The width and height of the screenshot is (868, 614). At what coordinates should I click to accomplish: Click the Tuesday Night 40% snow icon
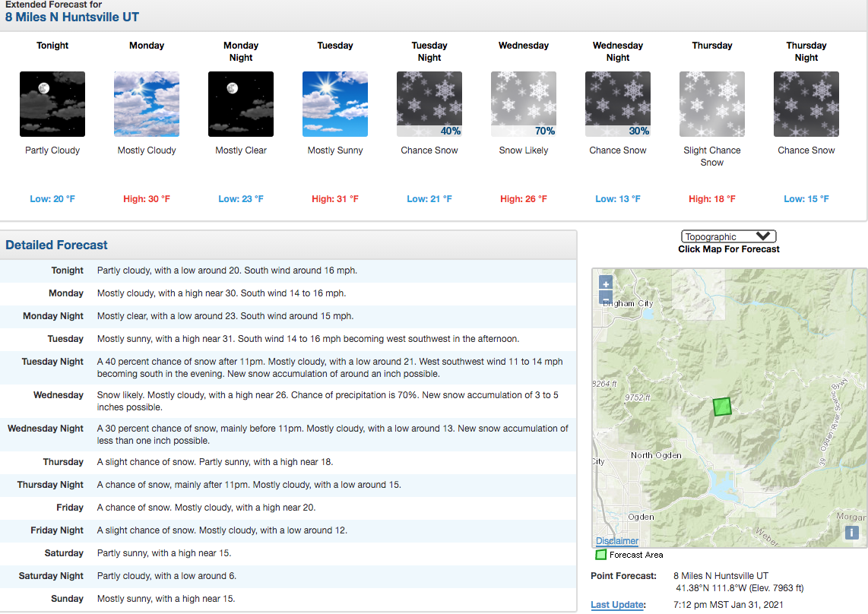(429, 104)
